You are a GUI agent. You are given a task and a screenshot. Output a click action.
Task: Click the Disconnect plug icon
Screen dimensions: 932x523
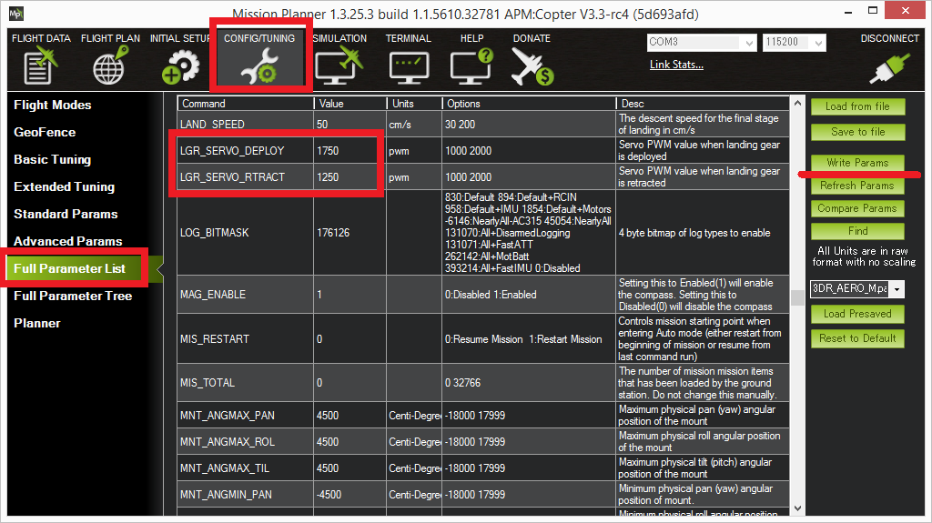889,67
